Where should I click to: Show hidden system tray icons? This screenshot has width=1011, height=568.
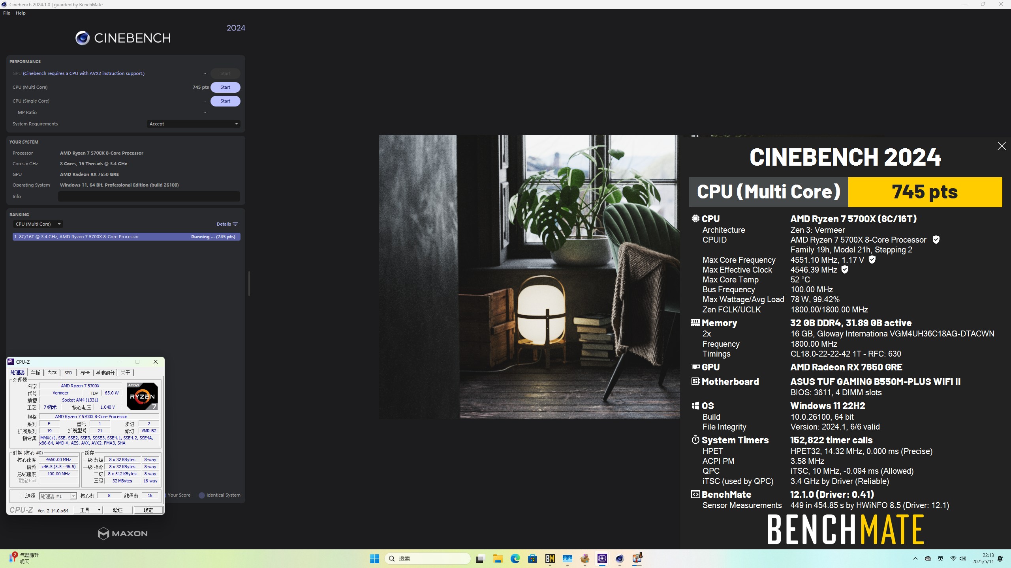tap(915, 559)
